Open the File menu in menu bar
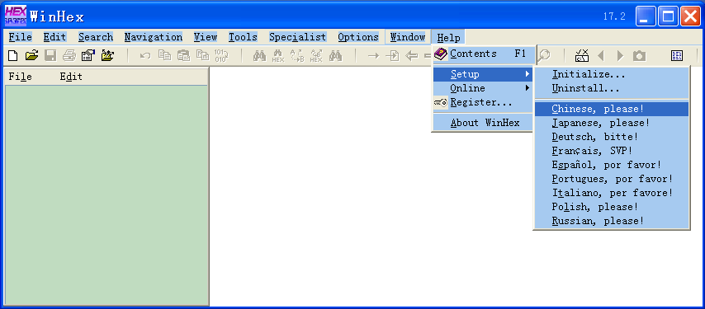The height and width of the screenshot is (309, 705). tap(21, 37)
